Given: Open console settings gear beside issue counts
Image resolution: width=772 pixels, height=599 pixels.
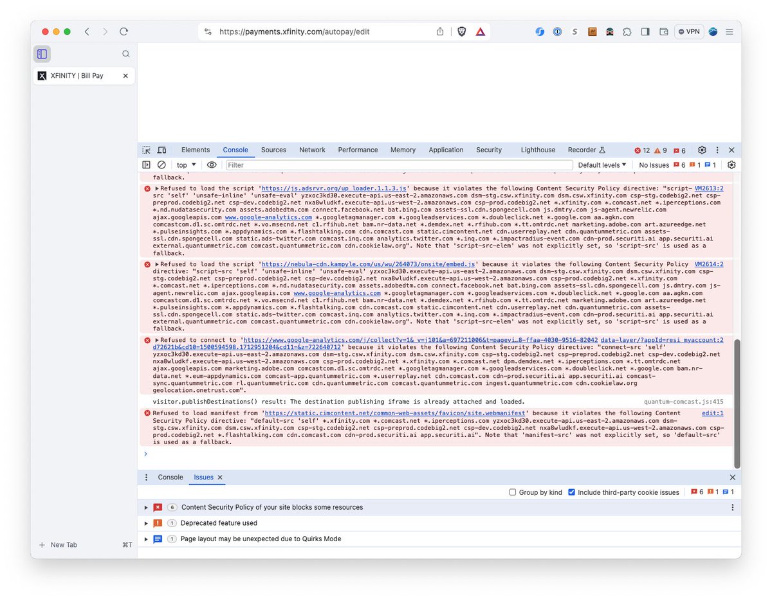Looking at the screenshot, I should click(x=731, y=165).
